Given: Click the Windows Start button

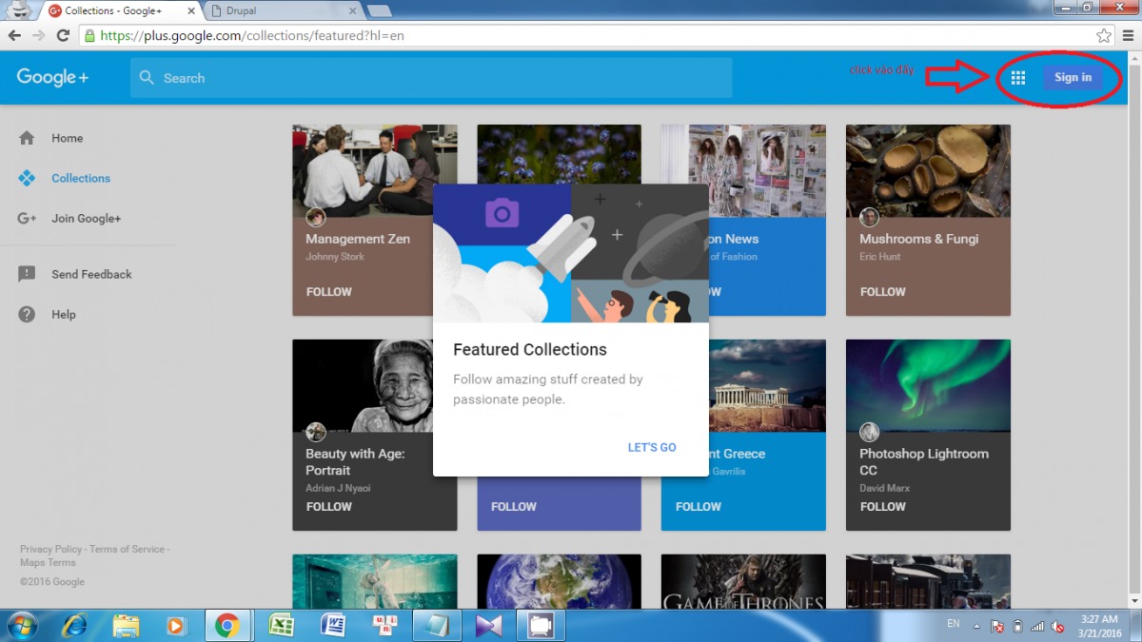Looking at the screenshot, I should (21, 625).
